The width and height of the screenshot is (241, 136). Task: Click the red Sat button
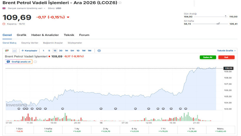click(x=226, y=57)
